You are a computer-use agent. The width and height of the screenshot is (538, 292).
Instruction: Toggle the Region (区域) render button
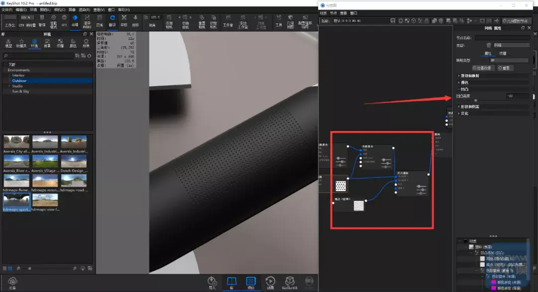click(100, 20)
